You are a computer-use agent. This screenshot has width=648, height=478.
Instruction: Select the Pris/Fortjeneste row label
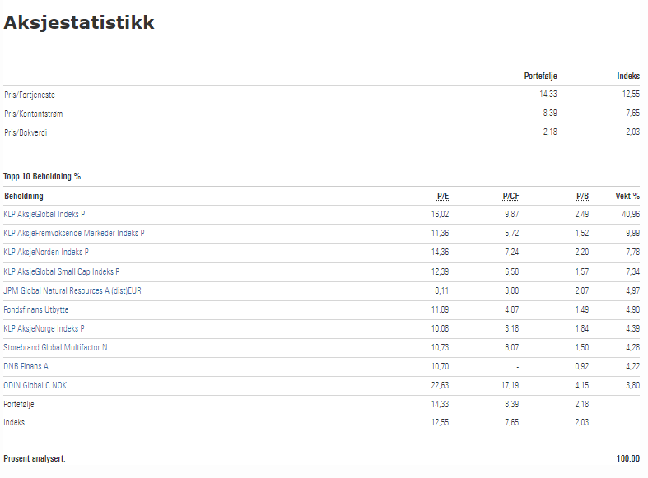[x=30, y=95]
